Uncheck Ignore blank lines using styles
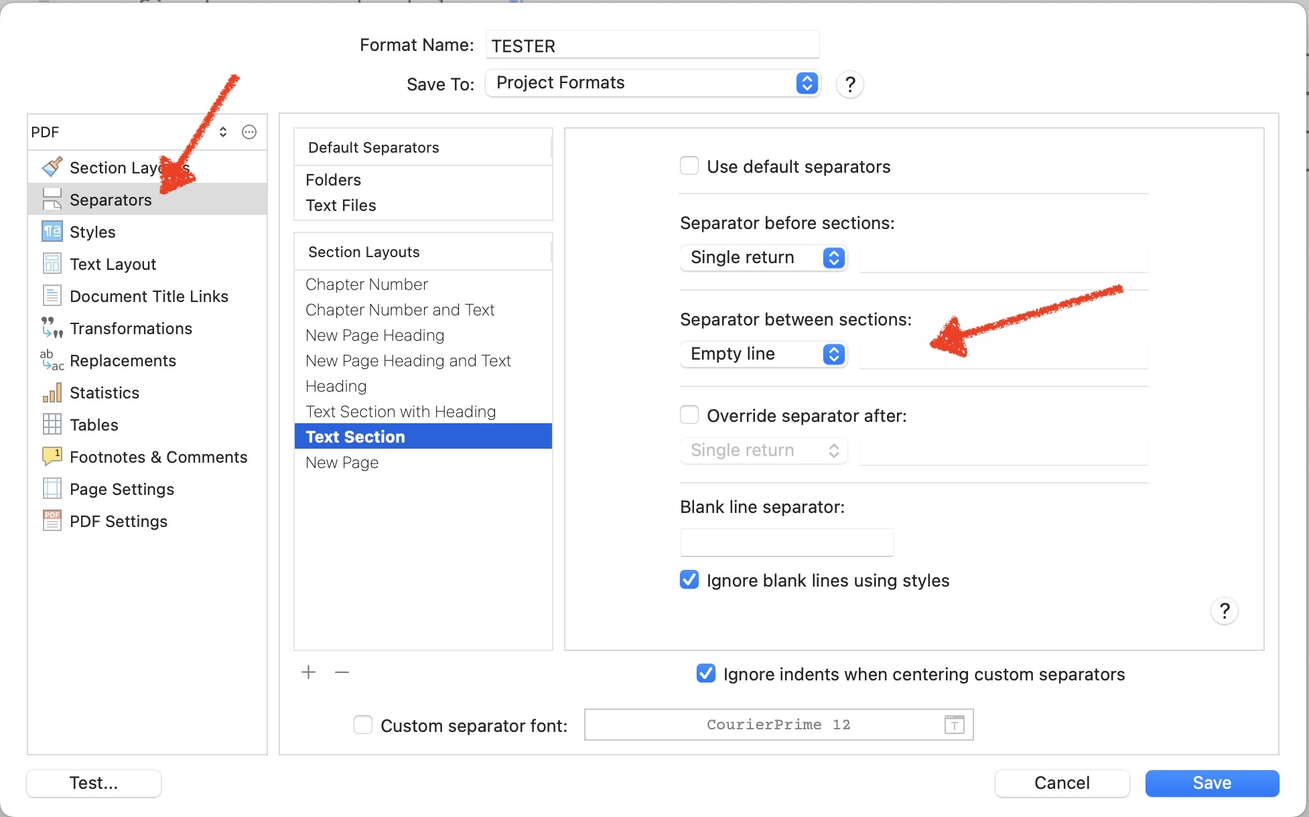Image resolution: width=1309 pixels, height=817 pixels. click(x=689, y=580)
